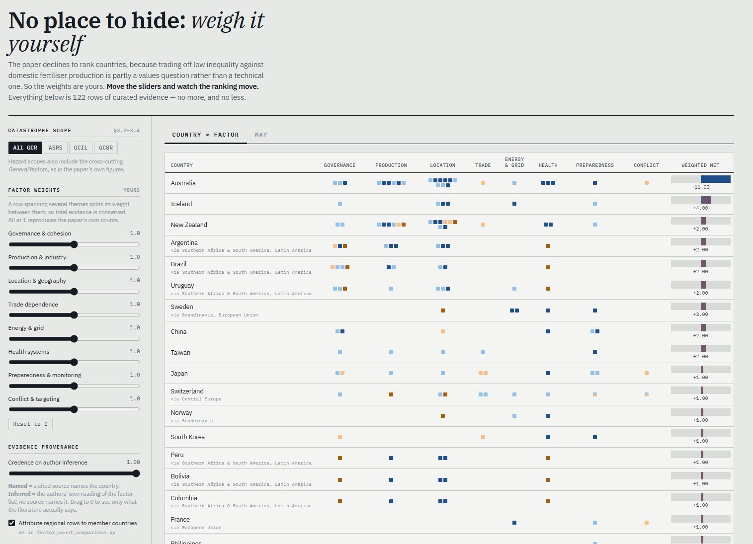The height and width of the screenshot is (544, 753).
Task: Adjust the Trade dependence slider
Action: [74, 315]
